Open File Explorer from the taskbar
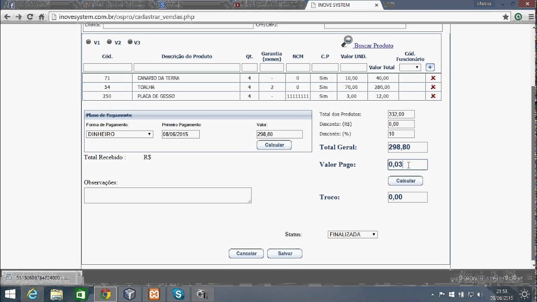Viewport: 537px width, 302px height. coord(56,294)
